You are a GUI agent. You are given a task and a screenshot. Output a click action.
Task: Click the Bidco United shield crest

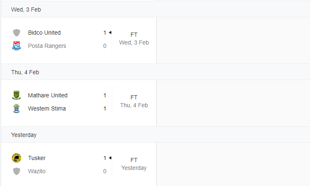[x=16, y=33]
